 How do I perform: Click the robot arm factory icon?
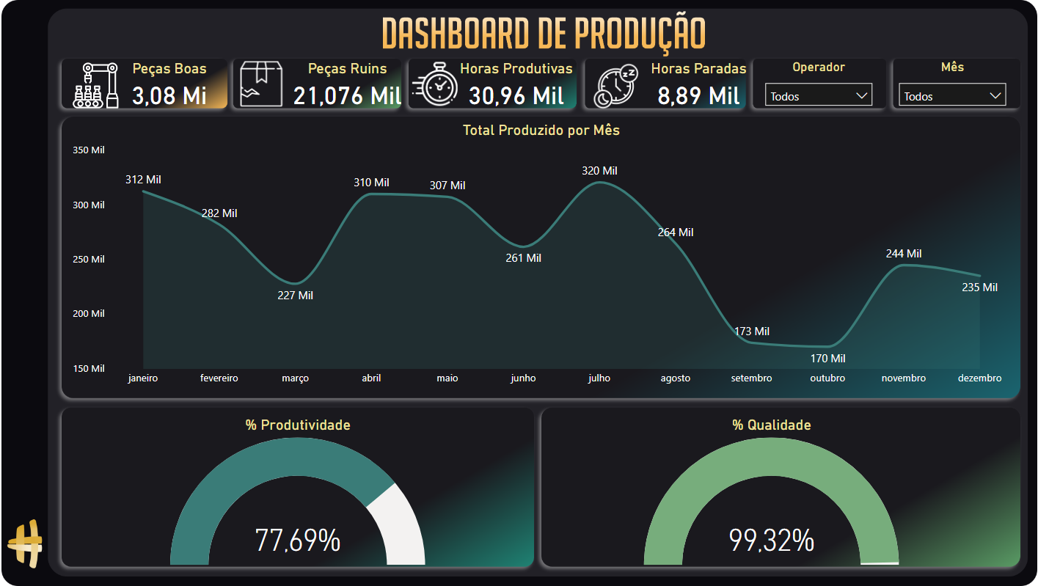click(96, 86)
